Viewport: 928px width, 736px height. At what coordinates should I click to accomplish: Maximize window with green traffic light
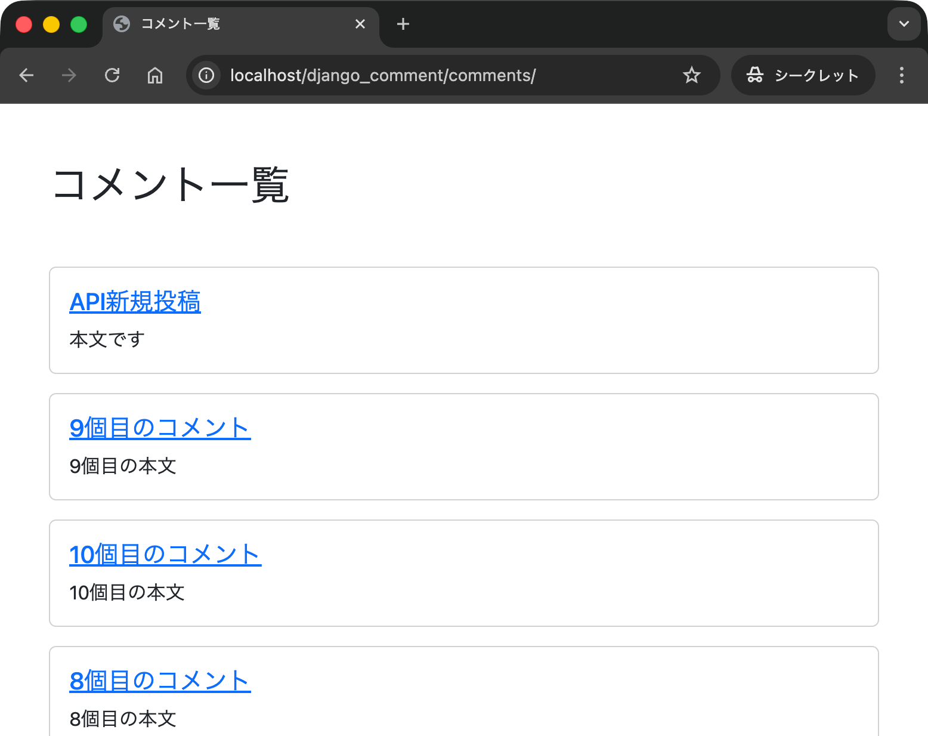click(78, 24)
